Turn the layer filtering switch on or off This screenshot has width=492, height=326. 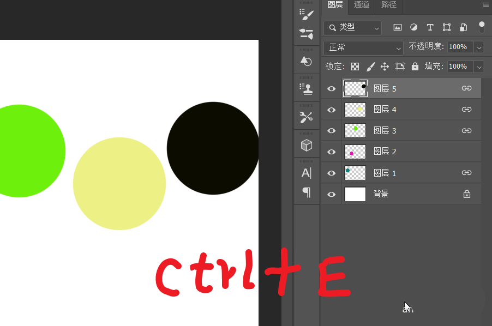(x=482, y=27)
